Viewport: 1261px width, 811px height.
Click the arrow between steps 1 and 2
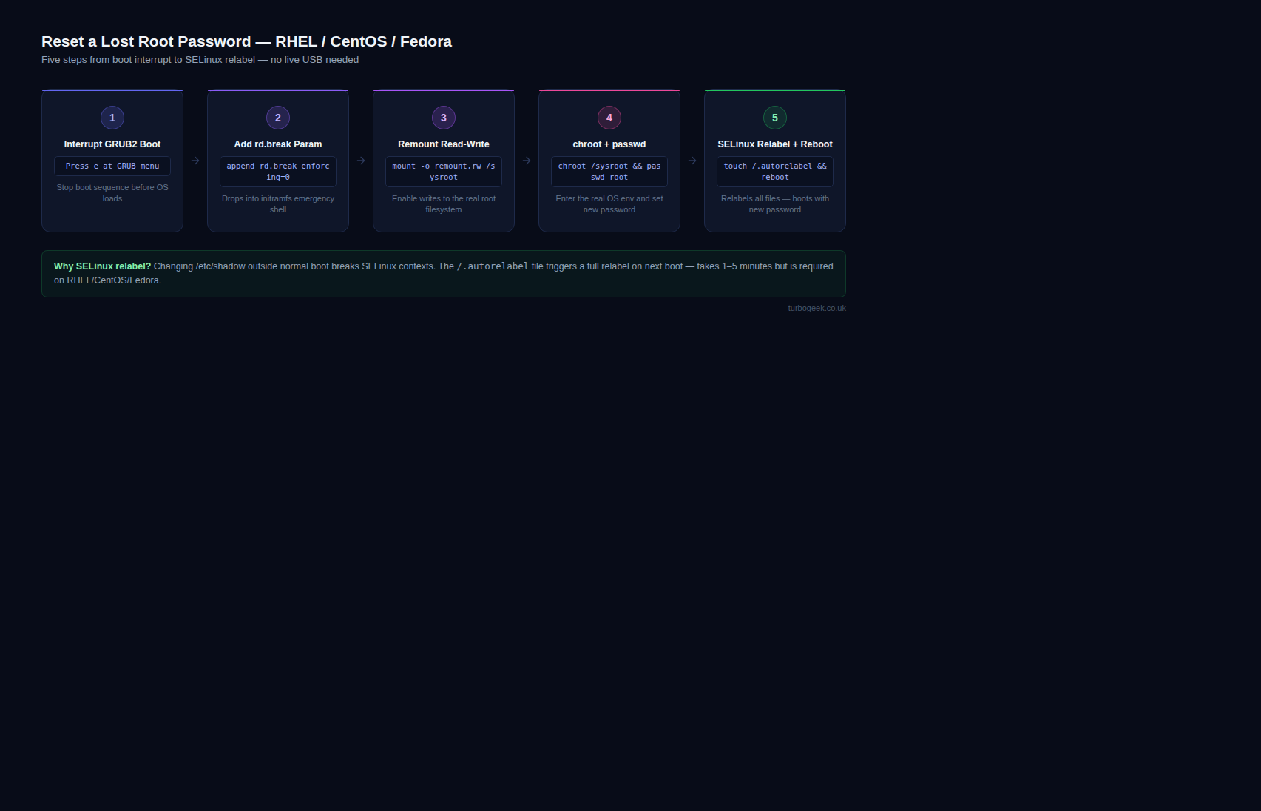point(195,161)
